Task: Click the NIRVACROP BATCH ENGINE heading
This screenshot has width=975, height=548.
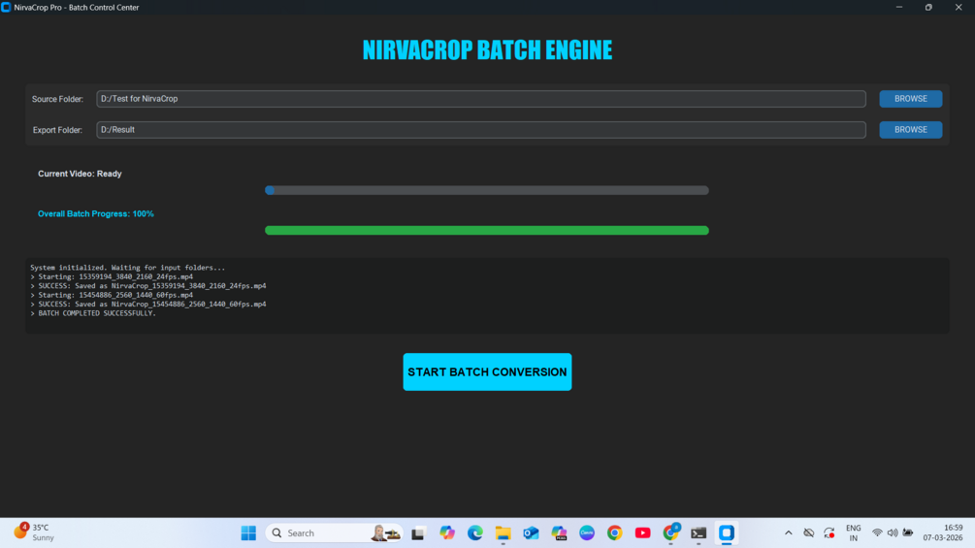Action: (487, 50)
